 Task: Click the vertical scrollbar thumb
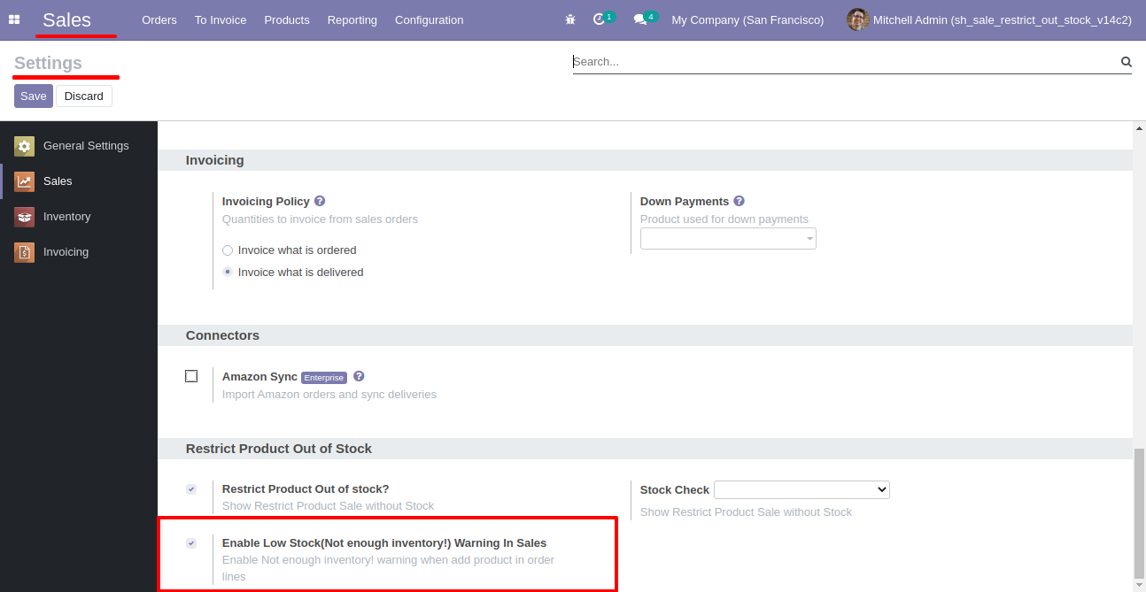[1140, 511]
